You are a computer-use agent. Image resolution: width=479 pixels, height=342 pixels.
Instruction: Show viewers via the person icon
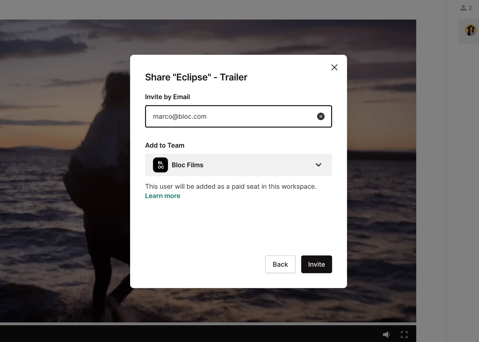(463, 8)
